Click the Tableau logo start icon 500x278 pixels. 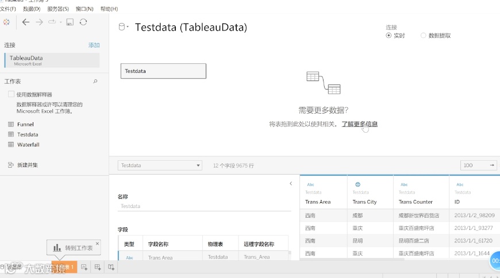point(6,22)
